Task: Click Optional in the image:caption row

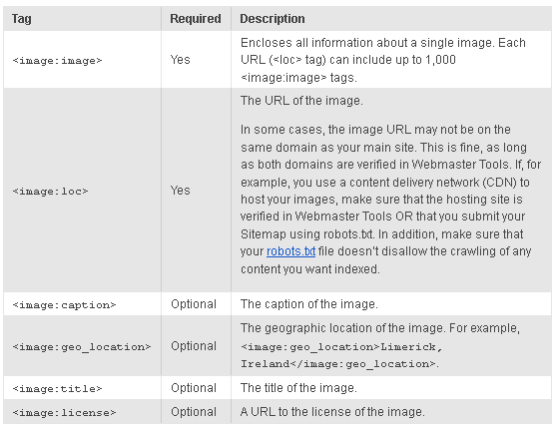Action: coord(194,304)
